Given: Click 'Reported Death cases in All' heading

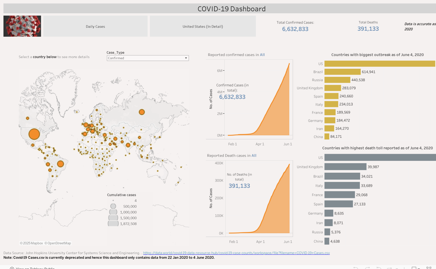Looking at the screenshot, I should (x=232, y=156).
